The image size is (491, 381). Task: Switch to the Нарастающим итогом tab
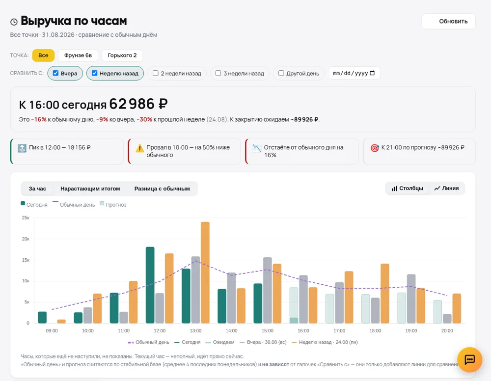coord(90,189)
